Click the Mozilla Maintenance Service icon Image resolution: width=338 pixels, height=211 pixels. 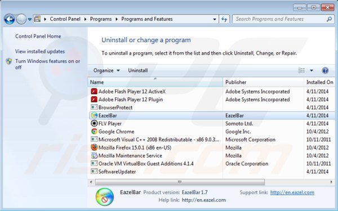coord(94,155)
